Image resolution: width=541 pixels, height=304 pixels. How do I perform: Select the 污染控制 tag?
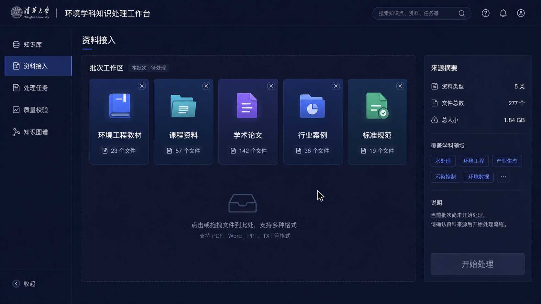coord(446,177)
